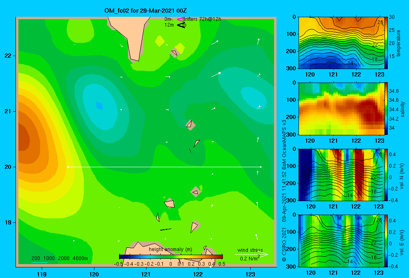This screenshot has height=278, width=409.
Task: Click the temperature color scale bar
Action: (386, 43)
